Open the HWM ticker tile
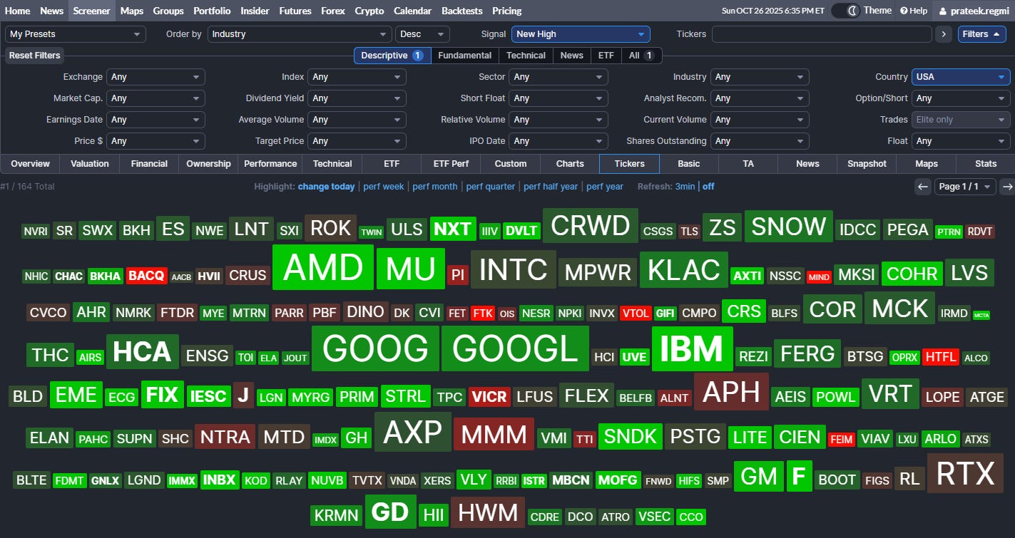 click(488, 512)
